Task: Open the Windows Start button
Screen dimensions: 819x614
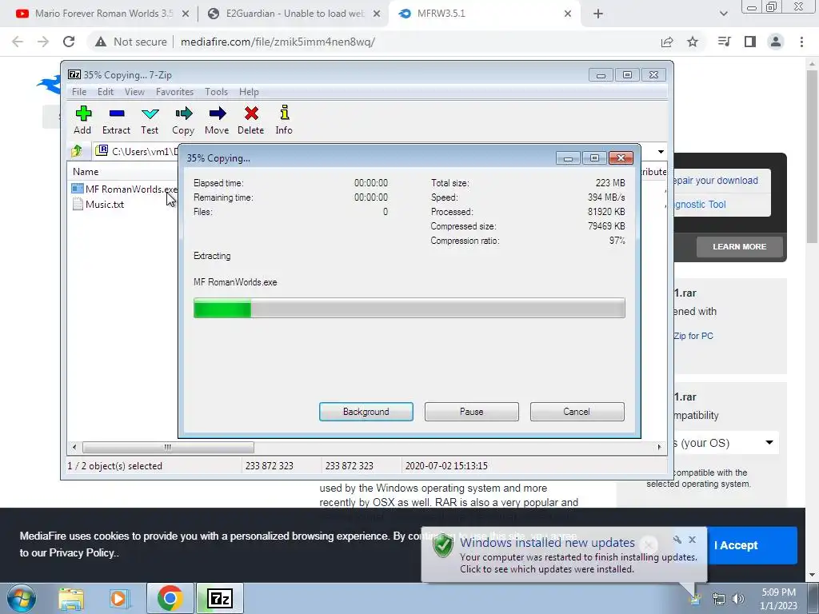Action: point(22,598)
